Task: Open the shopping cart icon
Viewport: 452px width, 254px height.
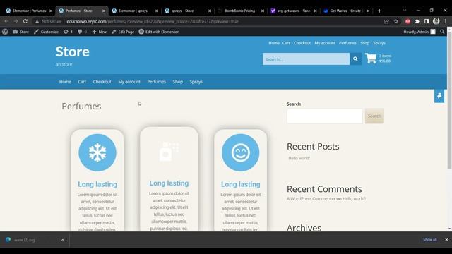Action: tap(371, 59)
